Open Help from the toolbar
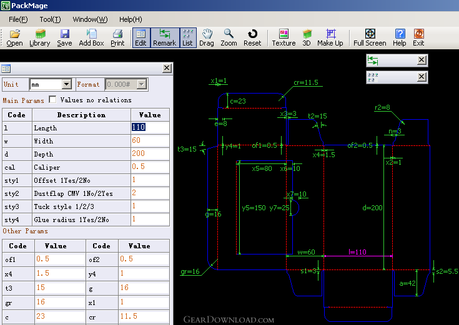The width and height of the screenshot is (459, 325). [x=400, y=37]
